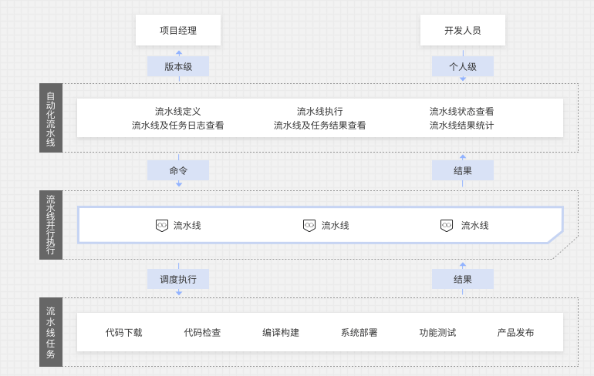Select the 项目经理 box
Image resolution: width=594 pixels, height=376 pixels.
point(178,30)
